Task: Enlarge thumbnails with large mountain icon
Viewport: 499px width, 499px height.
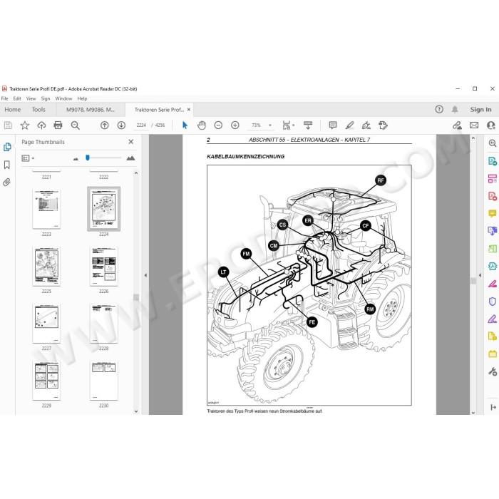Action: (130, 158)
